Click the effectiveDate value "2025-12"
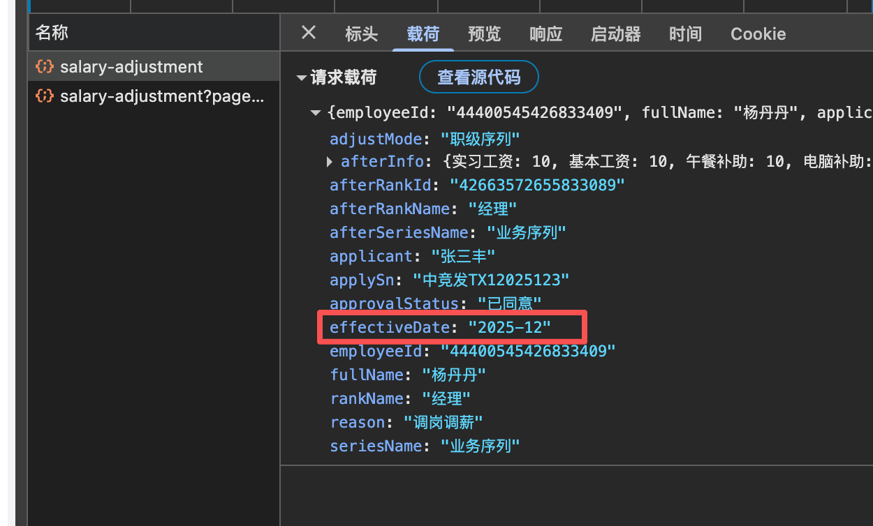This screenshot has width=873, height=526. (x=509, y=327)
